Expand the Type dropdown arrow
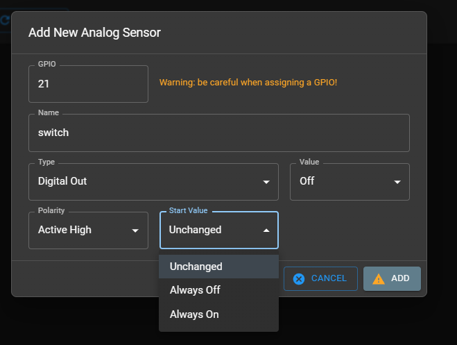Screen dimensions: 457x345 click(x=266, y=182)
